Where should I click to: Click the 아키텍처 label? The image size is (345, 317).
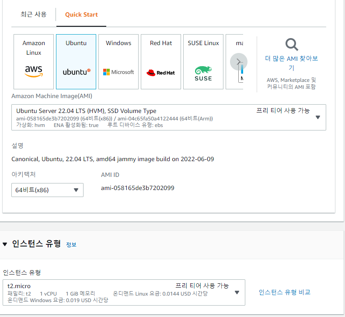pos(24,174)
